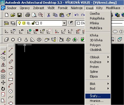Draw a solid Cone

pyautogui.click(x=26, y=40)
